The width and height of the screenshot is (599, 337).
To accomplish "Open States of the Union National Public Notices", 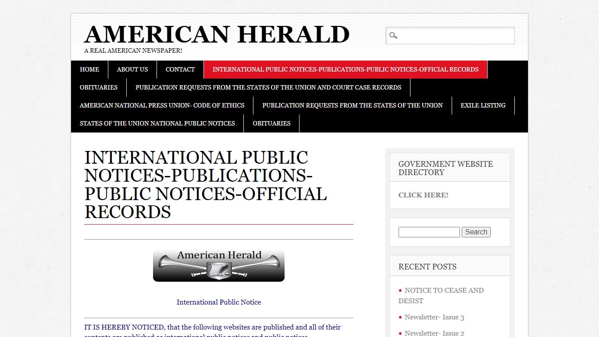I will (157, 123).
